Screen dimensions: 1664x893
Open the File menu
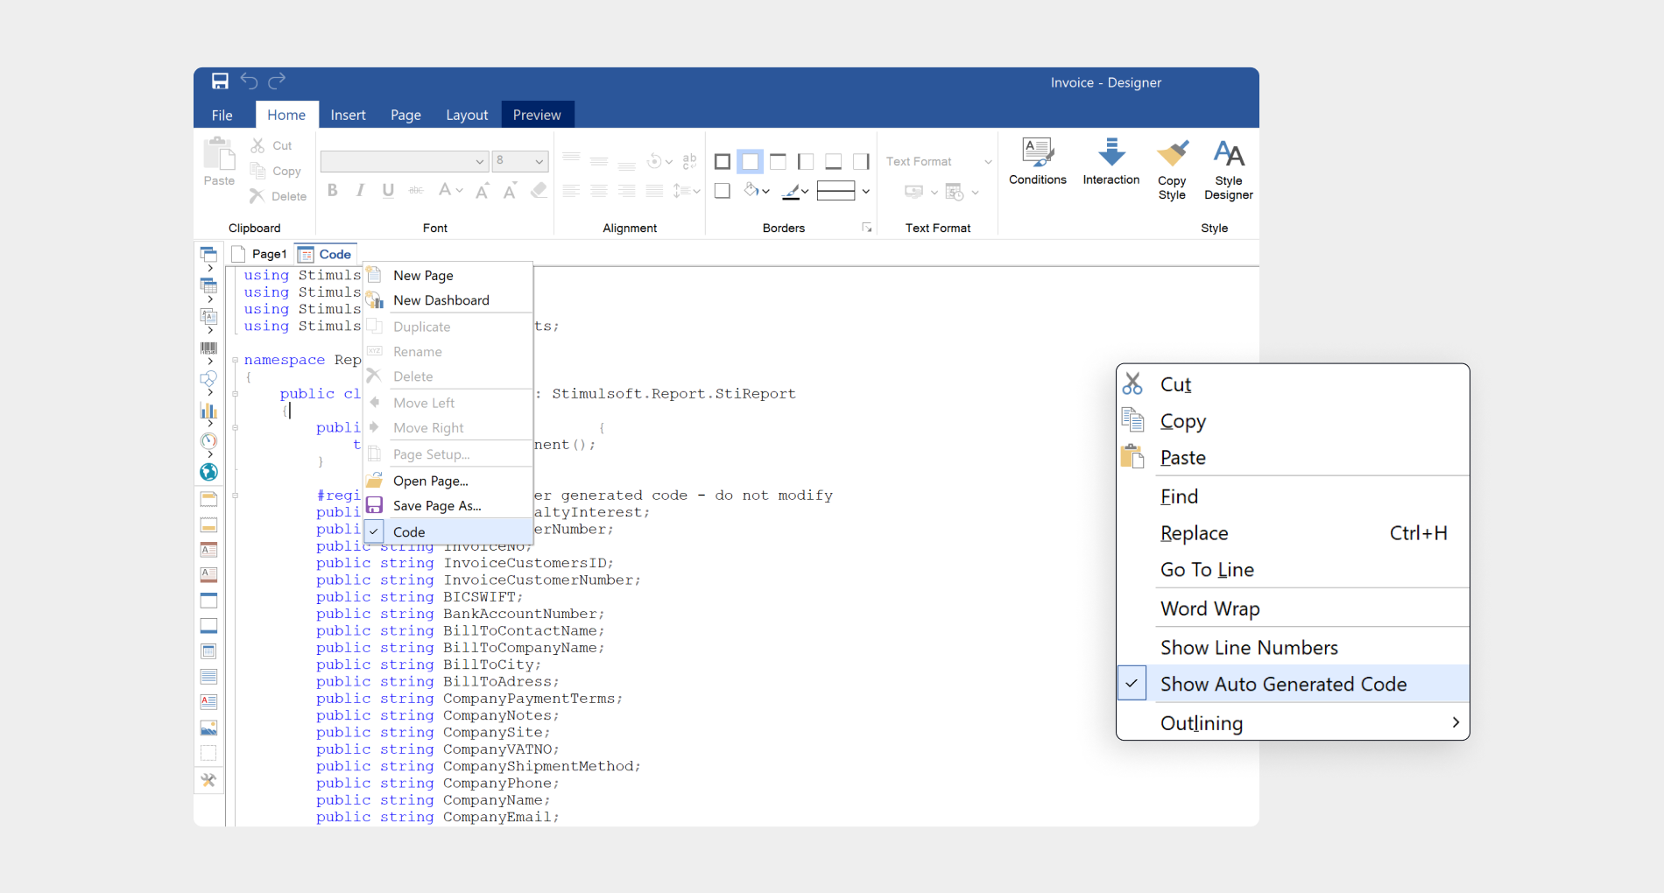pyautogui.click(x=222, y=115)
